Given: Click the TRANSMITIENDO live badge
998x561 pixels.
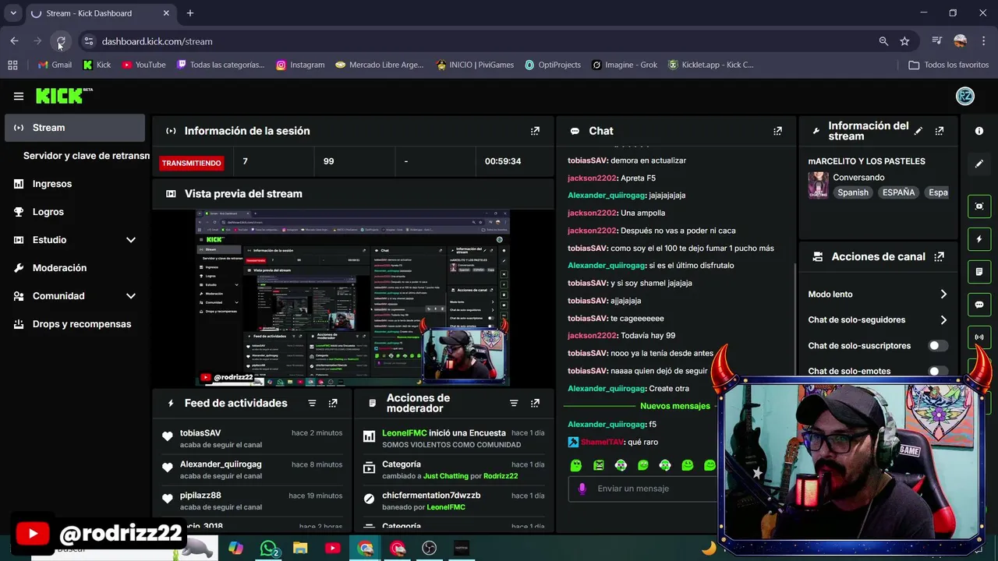Looking at the screenshot, I should [192, 163].
